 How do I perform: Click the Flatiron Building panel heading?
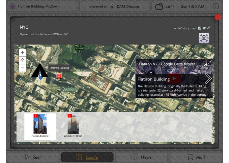(x=154, y=79)
